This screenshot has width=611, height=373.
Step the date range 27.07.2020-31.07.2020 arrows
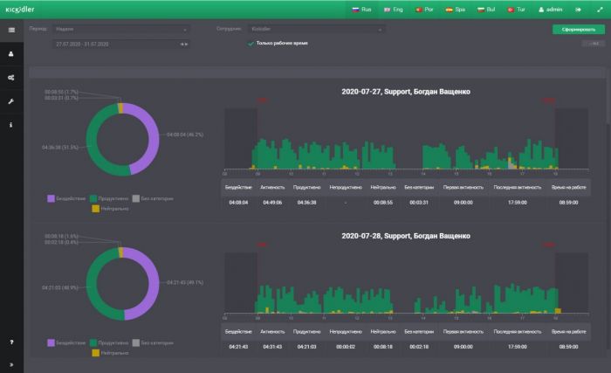(x=184, y=45)
